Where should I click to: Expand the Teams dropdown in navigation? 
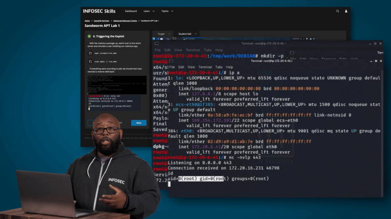pyautogui.click(x=167, y=11)
